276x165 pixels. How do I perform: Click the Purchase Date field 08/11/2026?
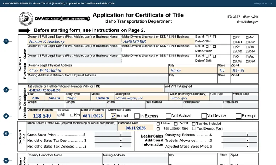coord(135,128)
